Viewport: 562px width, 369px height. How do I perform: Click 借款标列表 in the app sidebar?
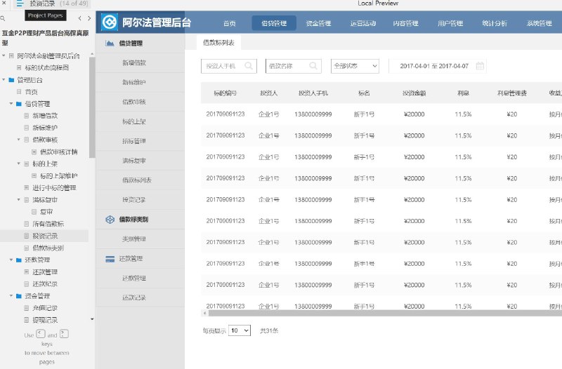pos(136,180)
